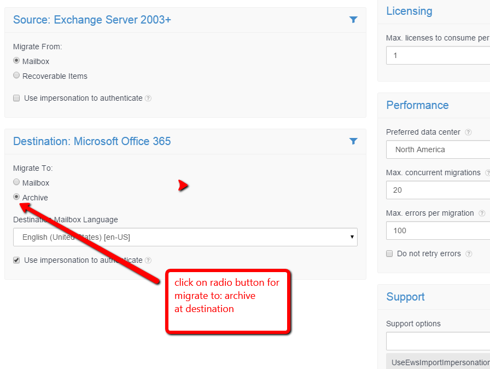Click the Performance section heading
The width and height of the screenshot is (490, 369).
417,105
